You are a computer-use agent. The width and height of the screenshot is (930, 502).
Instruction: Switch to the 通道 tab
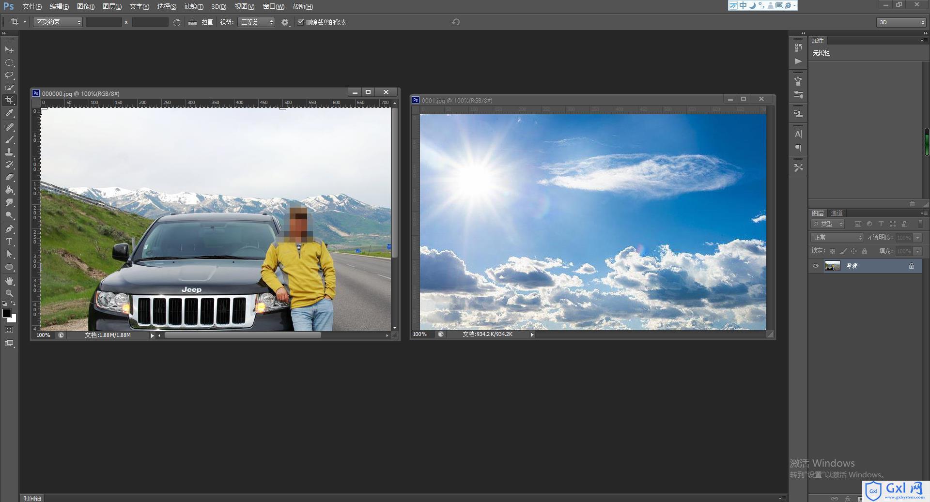coord(837,213)
